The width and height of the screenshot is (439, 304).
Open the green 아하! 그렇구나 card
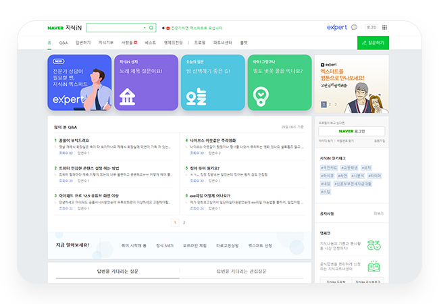click(280, 82)
